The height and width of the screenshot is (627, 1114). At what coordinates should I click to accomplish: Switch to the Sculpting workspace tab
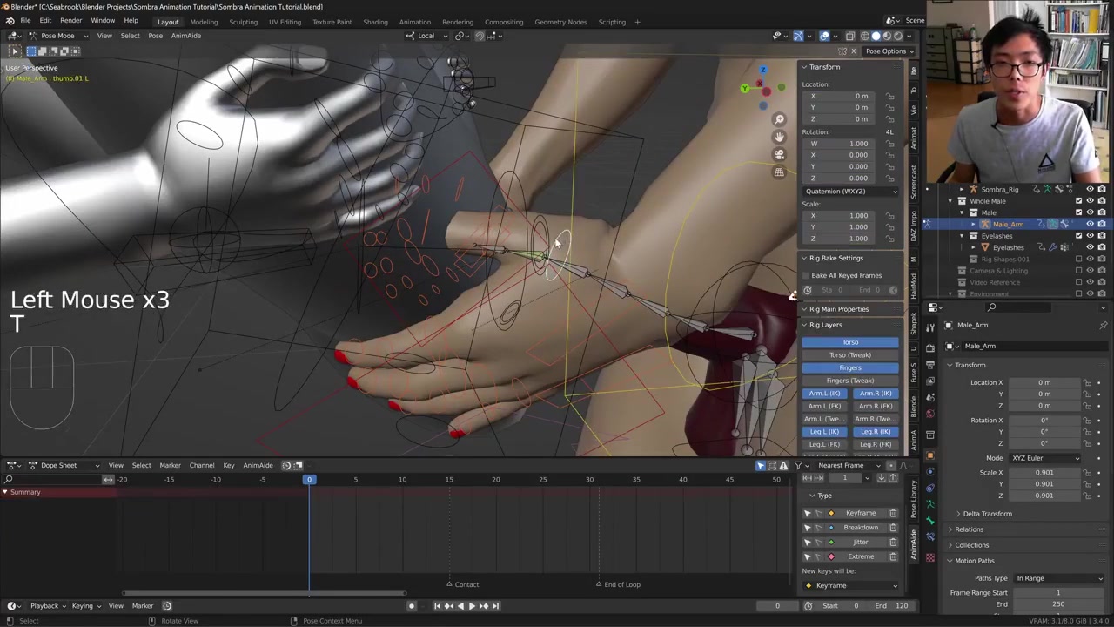pyautogui.click(x=243, y=22)
